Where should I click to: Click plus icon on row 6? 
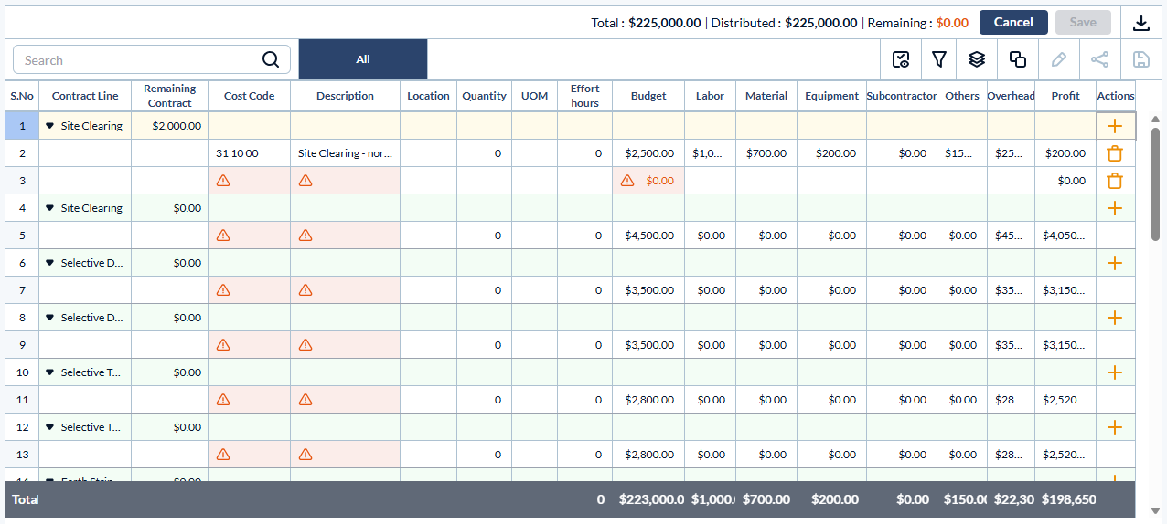[1114, 263]
